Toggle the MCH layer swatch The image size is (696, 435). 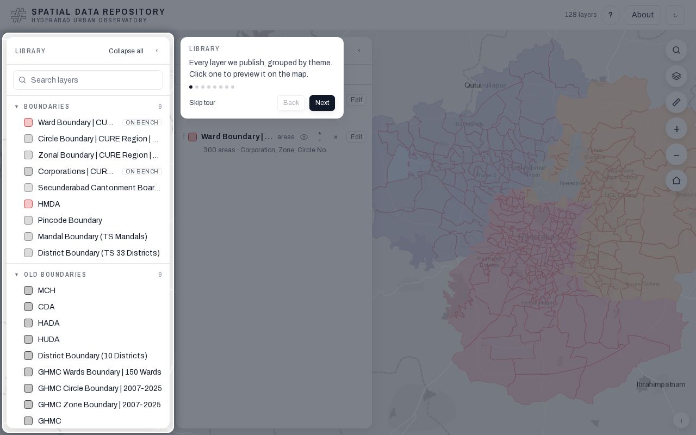coord(28,290)
